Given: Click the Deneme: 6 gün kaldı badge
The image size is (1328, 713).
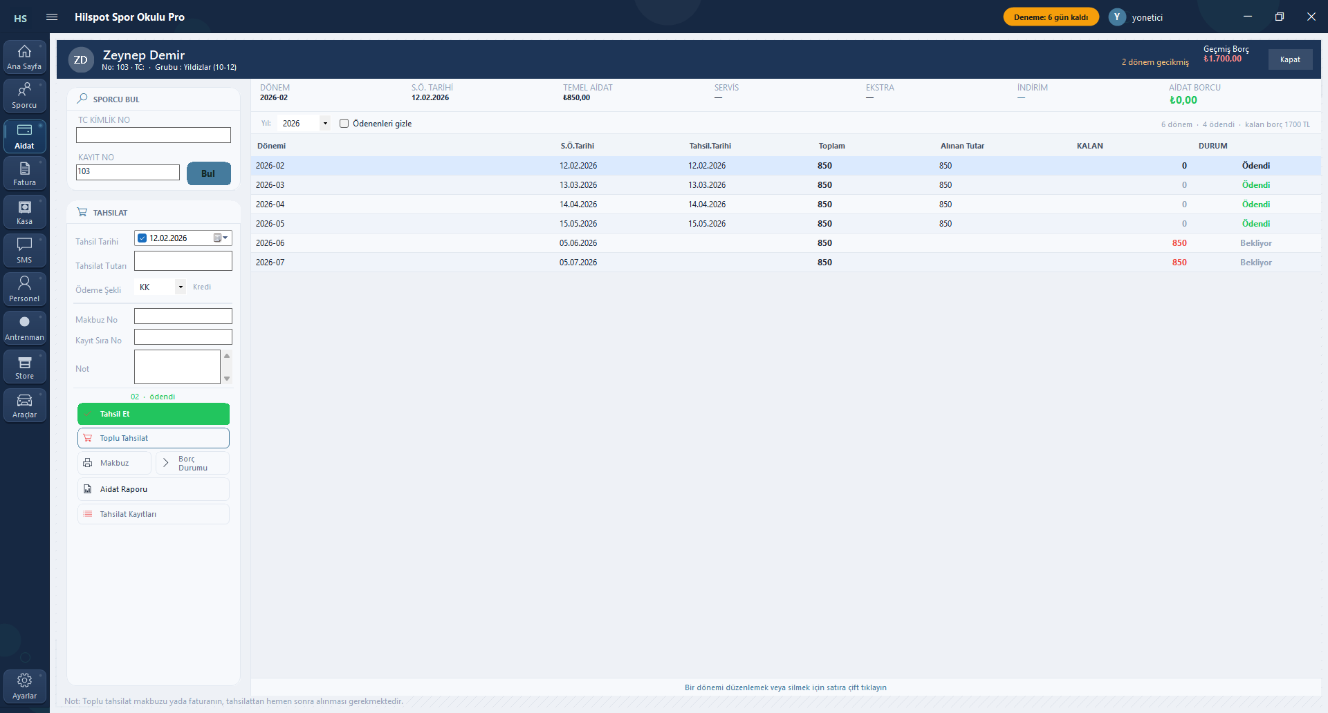Looking at the screenshot, I should (x=1051, y=17).
